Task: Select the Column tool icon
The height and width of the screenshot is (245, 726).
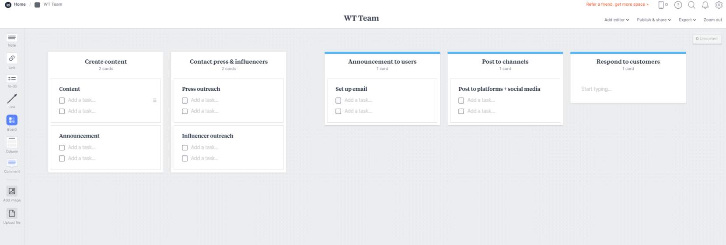Action: click(12, 142)
